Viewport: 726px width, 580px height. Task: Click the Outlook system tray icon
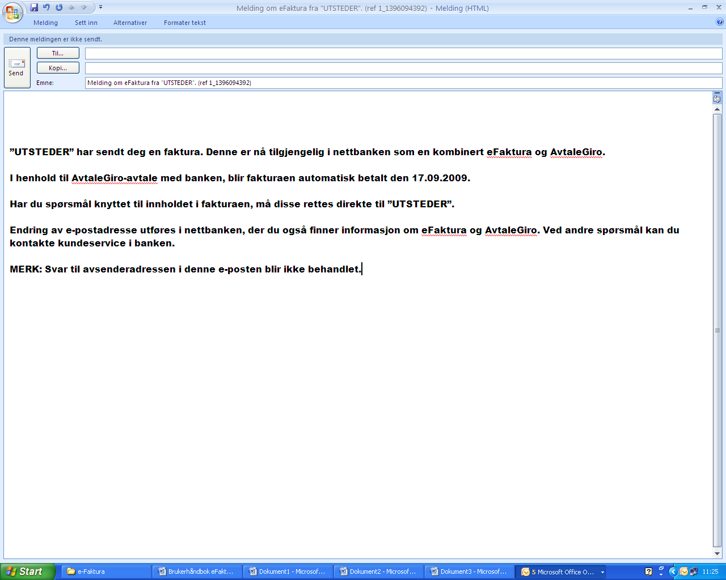(684, 572)
